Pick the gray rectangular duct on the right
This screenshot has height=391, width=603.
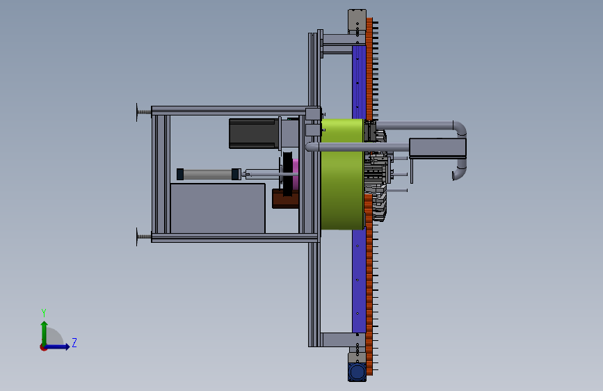click(x=437, y=147)
